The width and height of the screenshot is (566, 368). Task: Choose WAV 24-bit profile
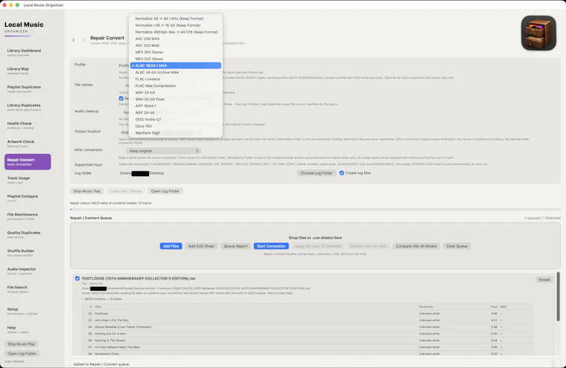[176, 92]
